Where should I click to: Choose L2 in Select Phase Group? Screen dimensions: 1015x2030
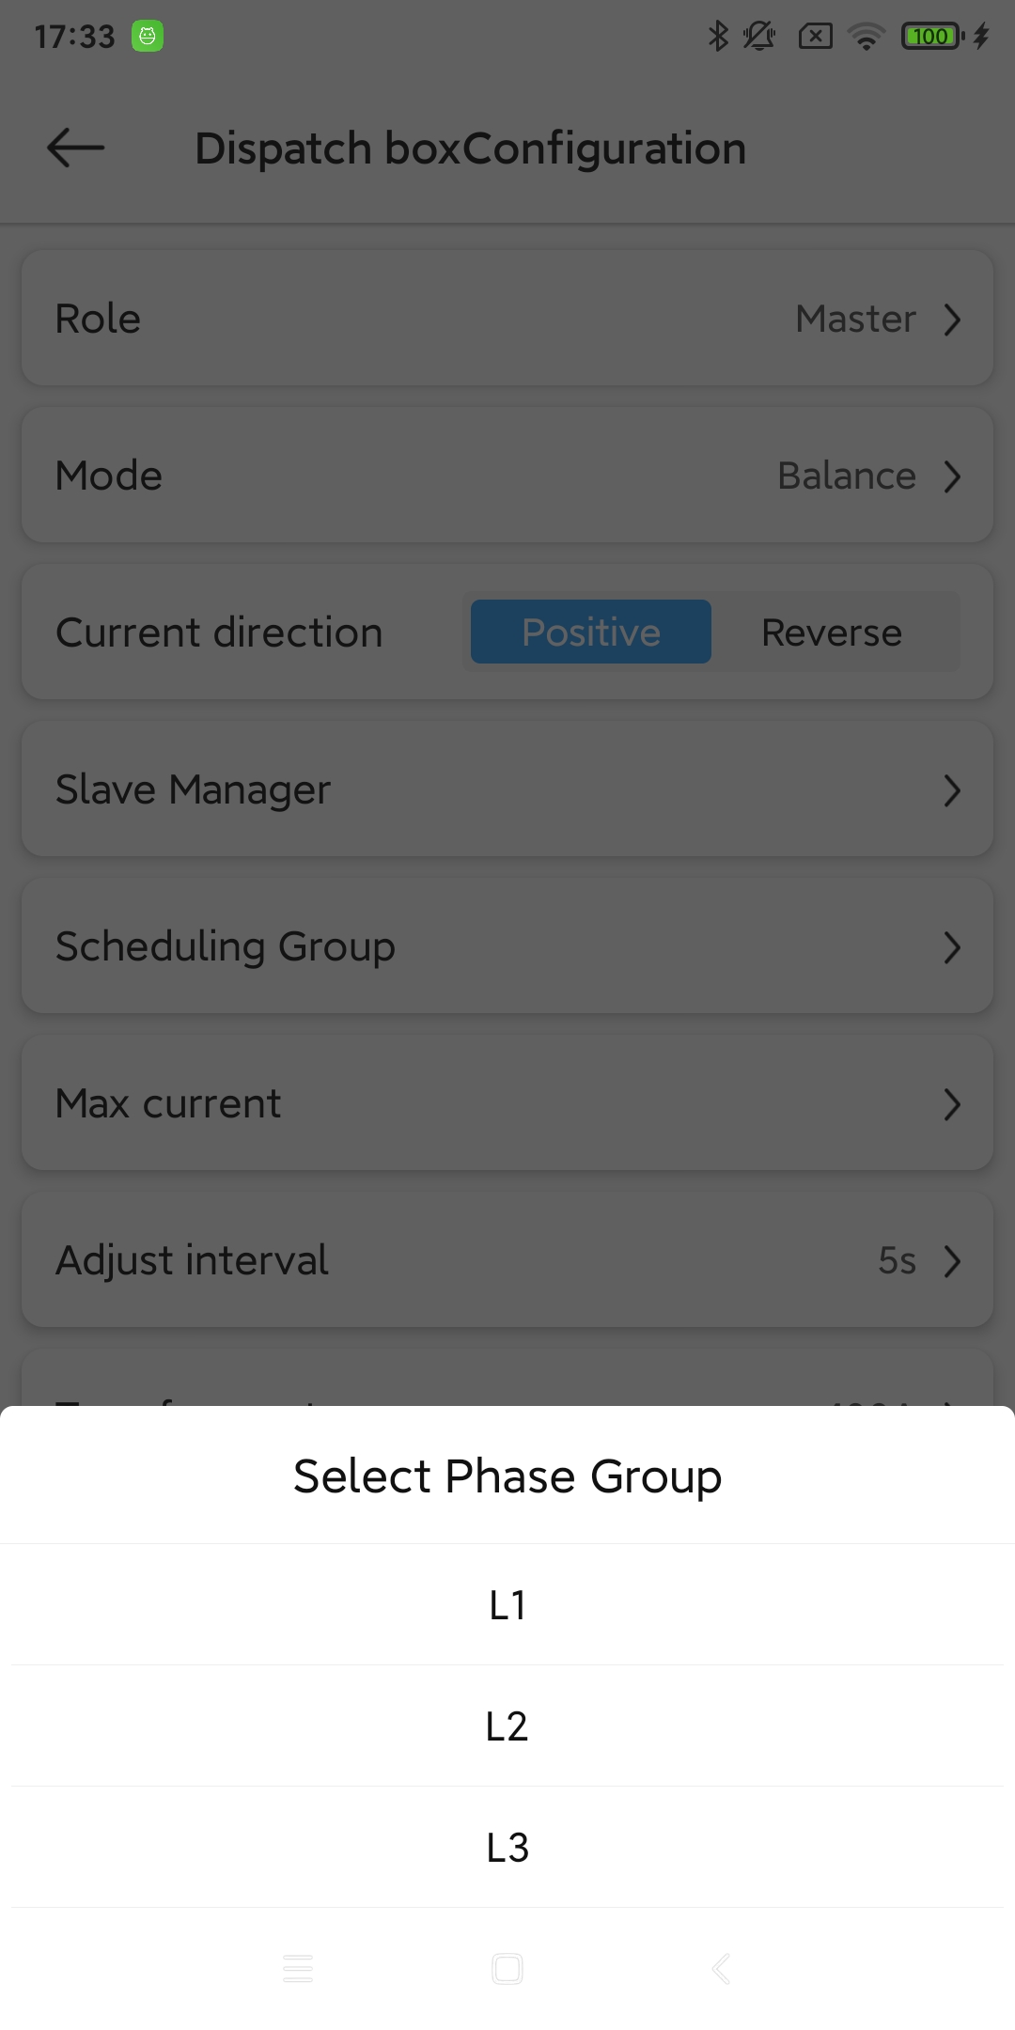pos(507,1726)
